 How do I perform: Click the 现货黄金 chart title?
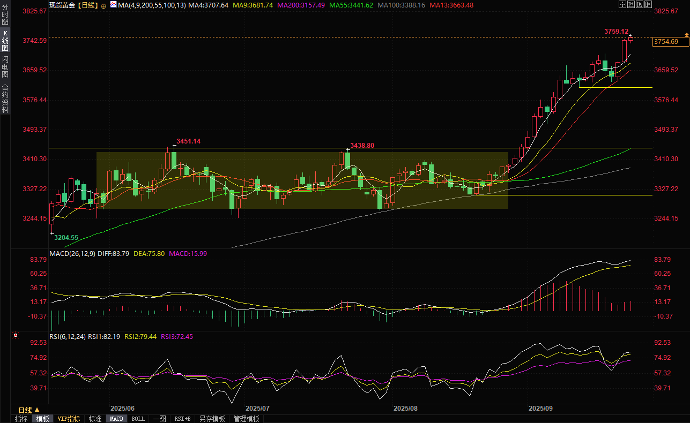62,5
